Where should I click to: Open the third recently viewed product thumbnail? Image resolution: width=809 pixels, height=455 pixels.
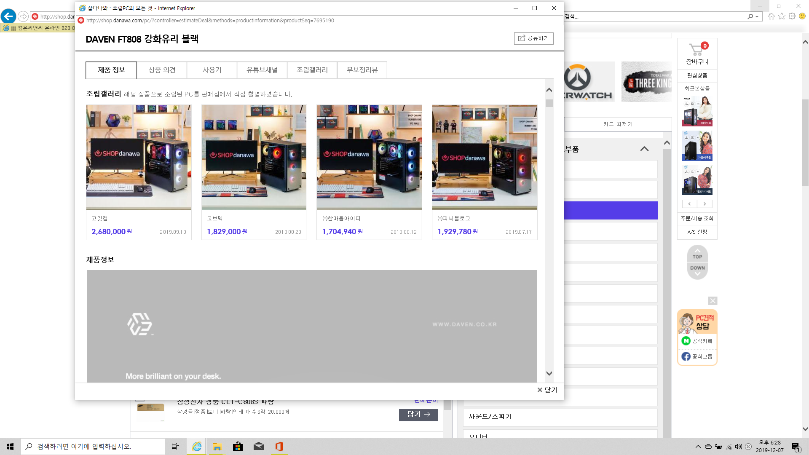tap(697, 180)
